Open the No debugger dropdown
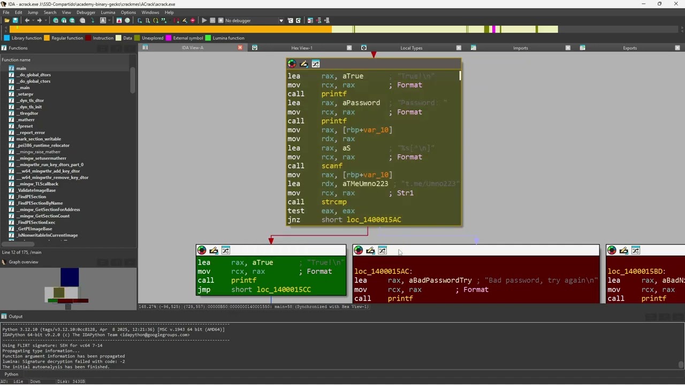685x385 pixels. coord(281,20)
